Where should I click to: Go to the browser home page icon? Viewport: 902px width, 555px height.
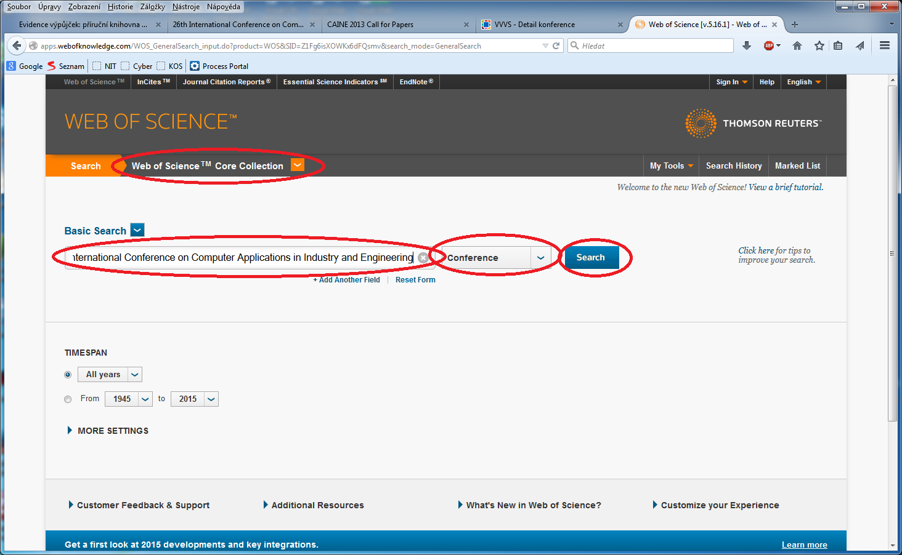[x=797, y=46]
